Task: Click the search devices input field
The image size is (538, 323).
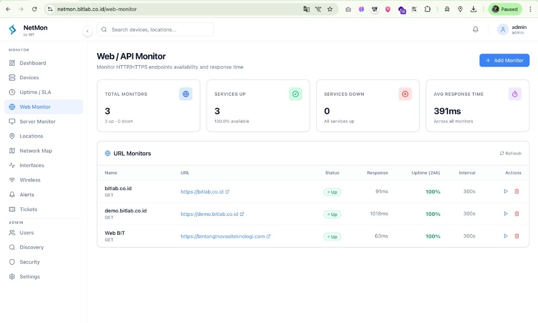Action: [155, 29]
